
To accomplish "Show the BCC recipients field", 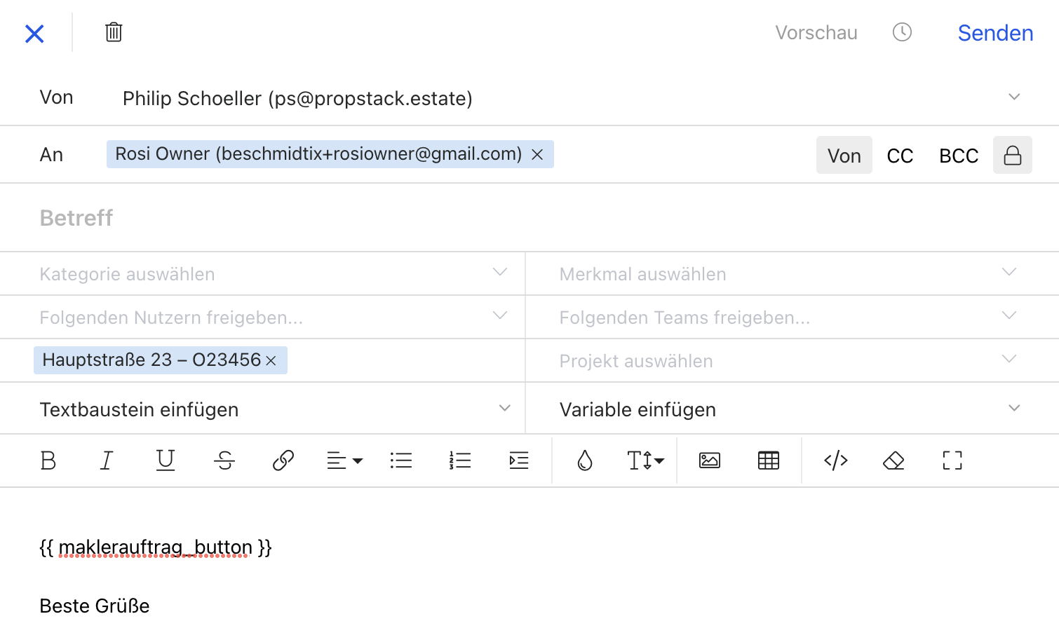I will click(x=958, y=155).
